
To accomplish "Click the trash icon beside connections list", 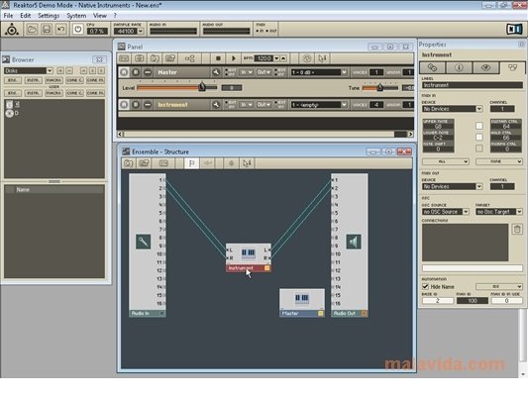I will coord(517,229).
